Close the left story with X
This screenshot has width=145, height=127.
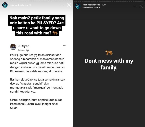click(x=69, y=5)
